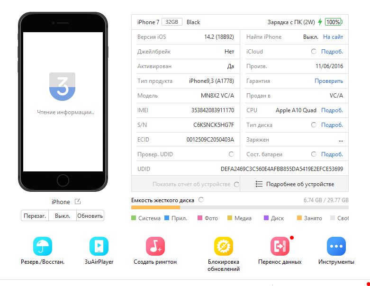
Task: Launch the 3uAirPlayer icon
Action: click(x=99, y=246)
